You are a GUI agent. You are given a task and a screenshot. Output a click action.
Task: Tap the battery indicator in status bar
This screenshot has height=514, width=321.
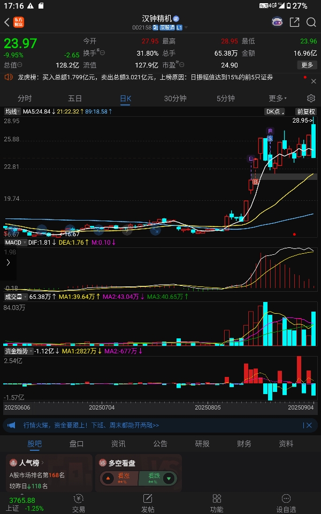coord(288,6)
